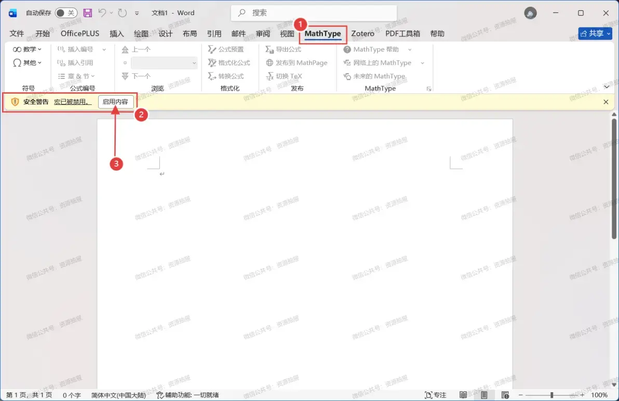Open MathType group dialog launcher

tap(429, 89)
